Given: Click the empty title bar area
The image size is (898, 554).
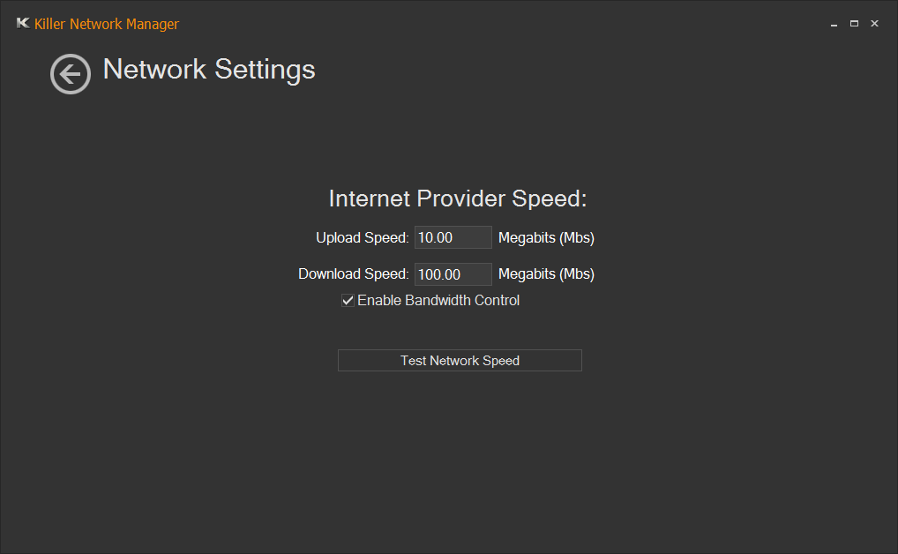Looking at the screenshot, I should [x=504, y=24].
